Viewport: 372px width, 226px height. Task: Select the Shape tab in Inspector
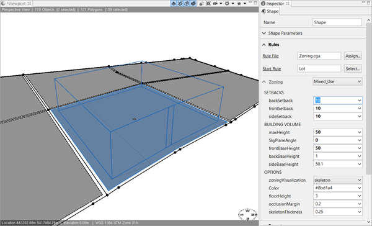[x=270, y=11]
